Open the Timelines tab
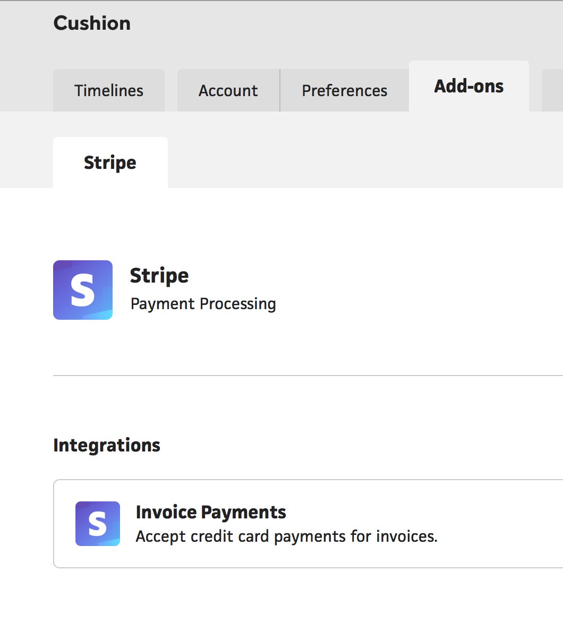Screen dimensions: 563x631 click(109, 90)
